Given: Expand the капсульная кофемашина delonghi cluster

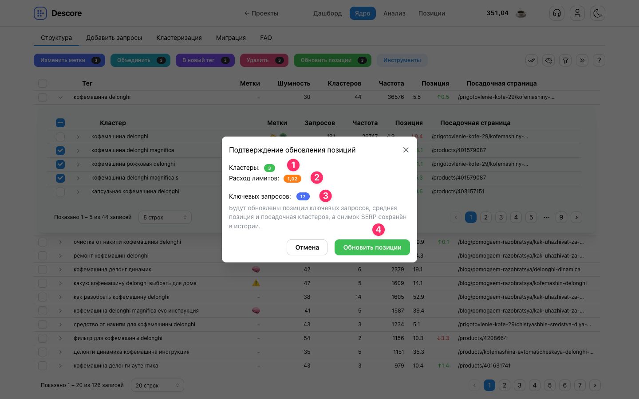Looking at the screenshot, I should pos(78,192).
